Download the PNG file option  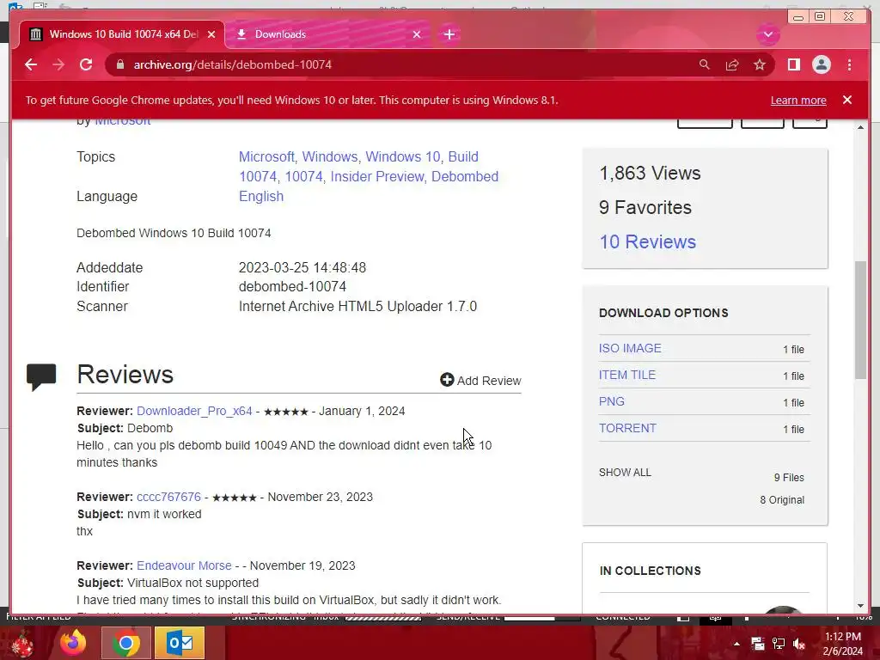(x=612, y=401)
